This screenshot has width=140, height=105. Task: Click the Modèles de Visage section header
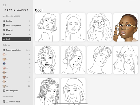(11, 16)
